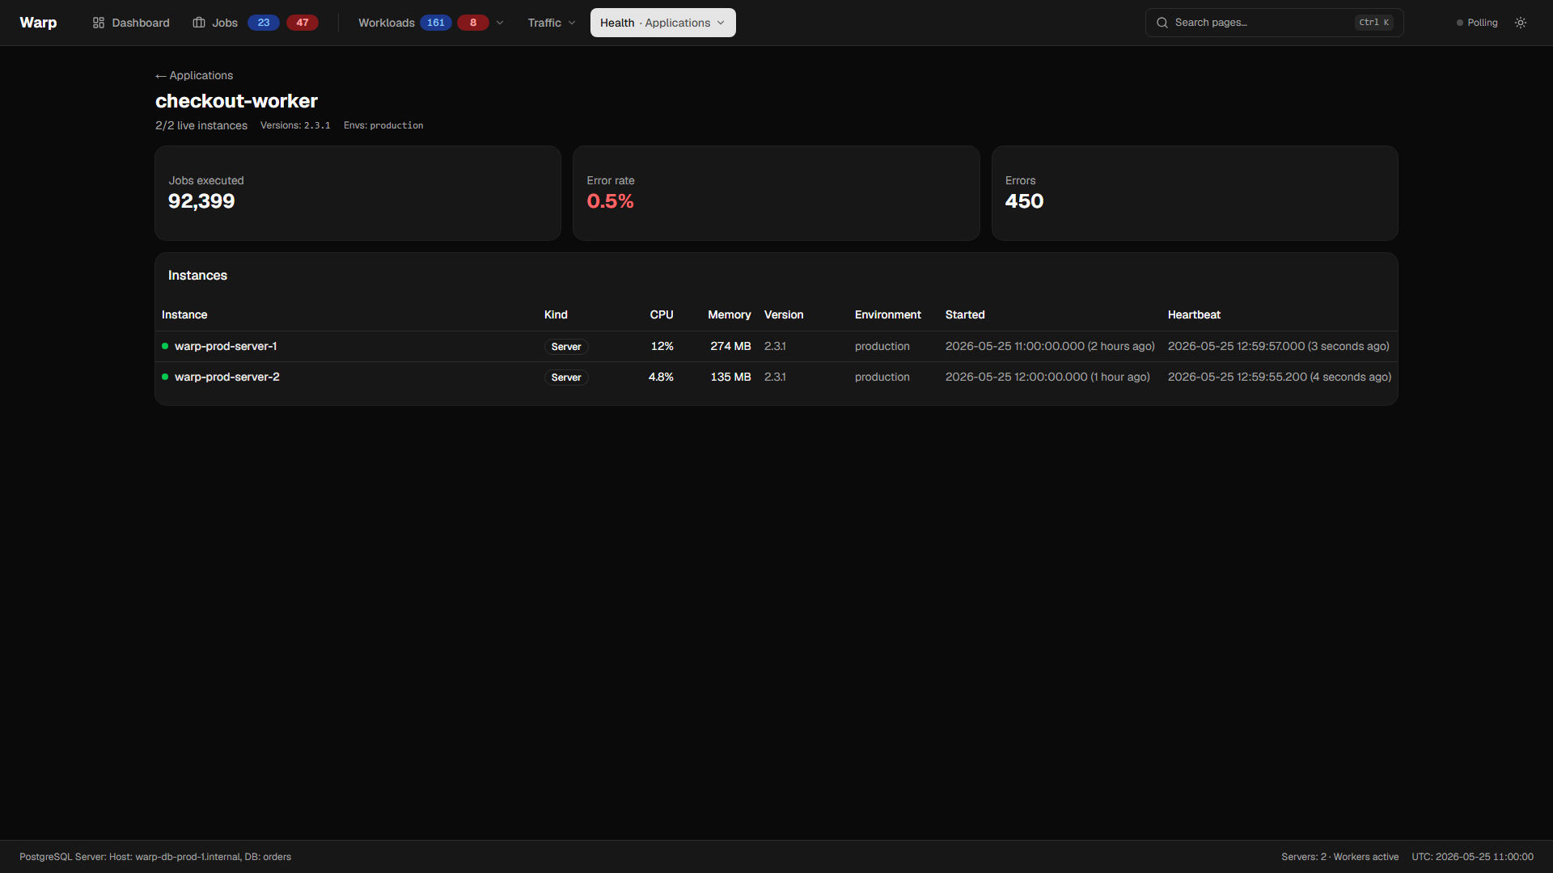1553x873 pixels.
Task: Click the Memory column header
Action: (730, 314)
